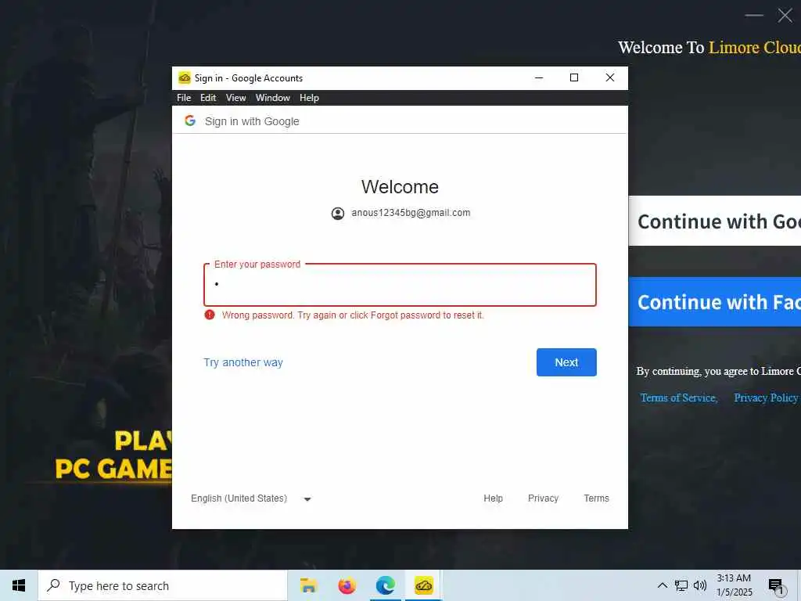Click Try another way link
Viewport: 801px width, 601px height.
tap(243, 362)
